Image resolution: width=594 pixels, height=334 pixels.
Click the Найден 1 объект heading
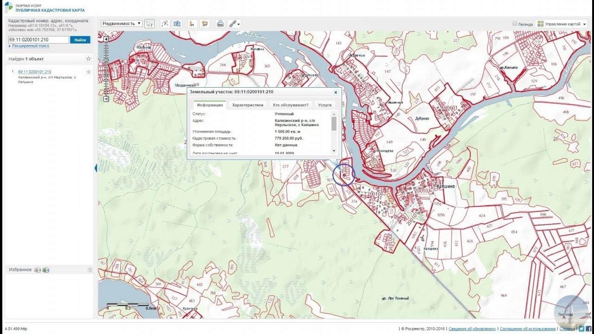click(26, 59)
